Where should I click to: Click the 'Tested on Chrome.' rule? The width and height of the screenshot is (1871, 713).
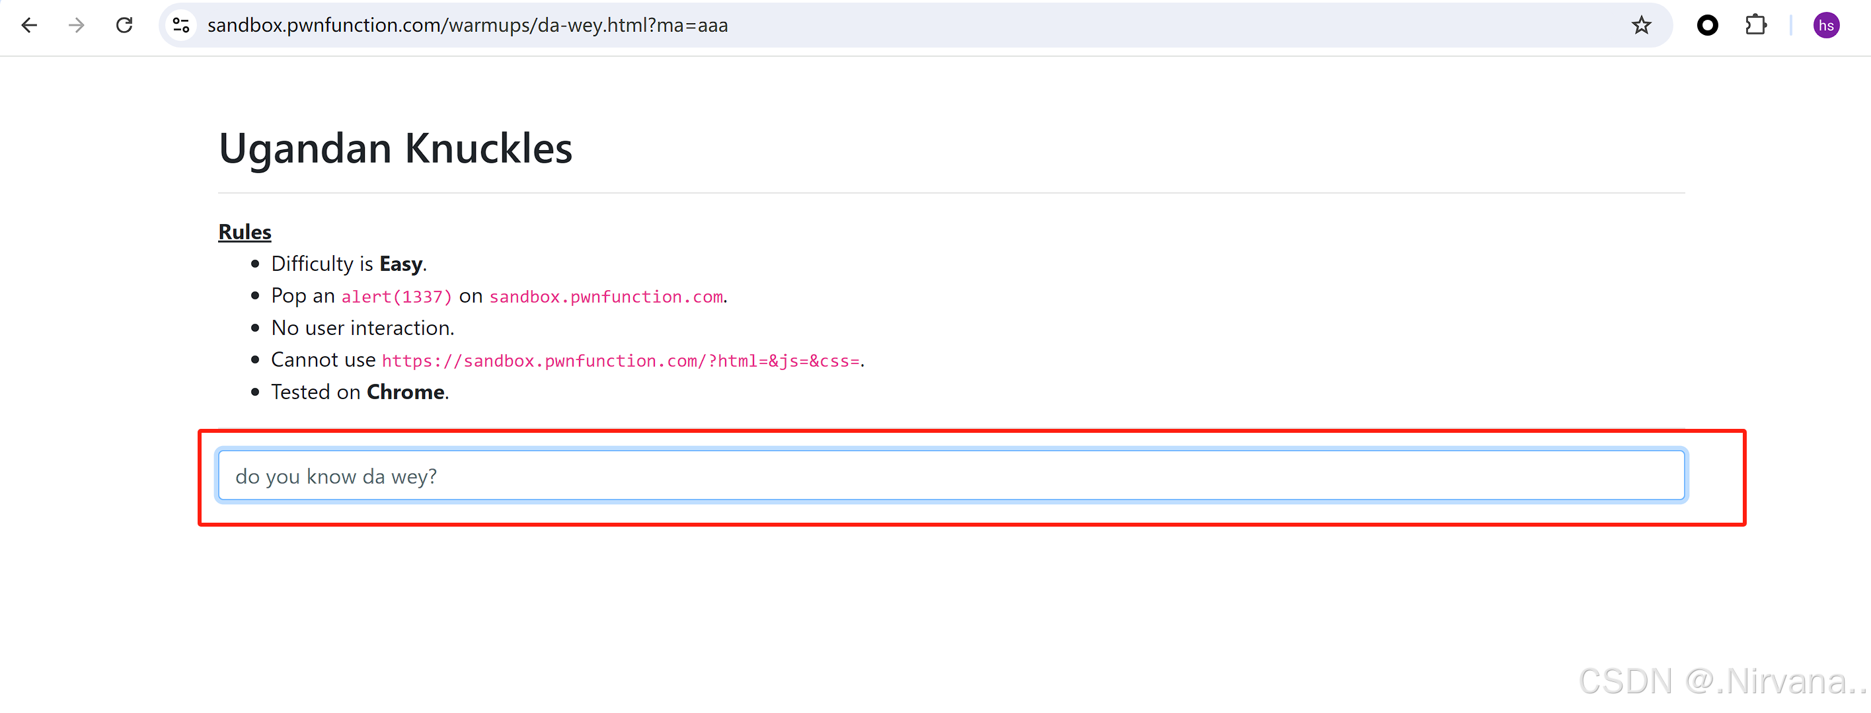click(x=360, y=392)
